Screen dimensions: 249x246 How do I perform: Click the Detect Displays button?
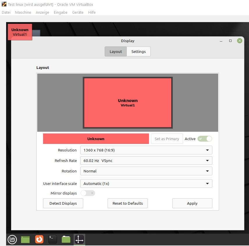click(63, 203)
